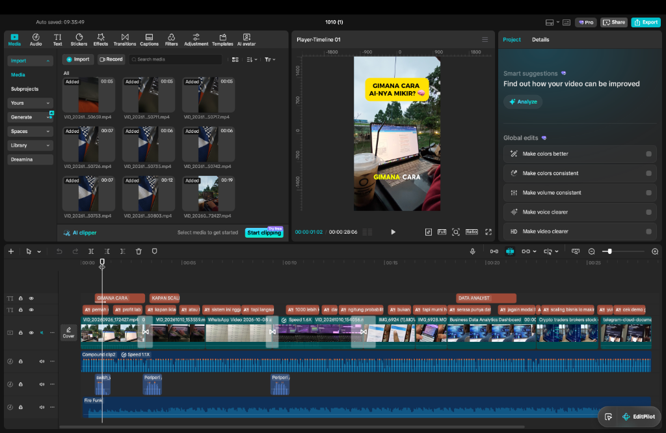Click the timeline zoom in magnifier
Image resolution: width=666 pixels, height=433 pixels.
(655, 251)
